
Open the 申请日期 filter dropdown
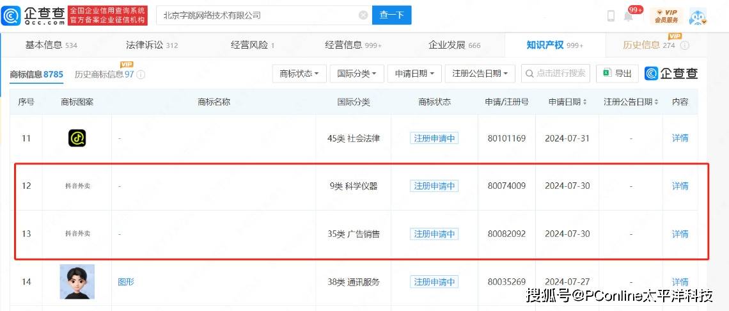[414, 74]
